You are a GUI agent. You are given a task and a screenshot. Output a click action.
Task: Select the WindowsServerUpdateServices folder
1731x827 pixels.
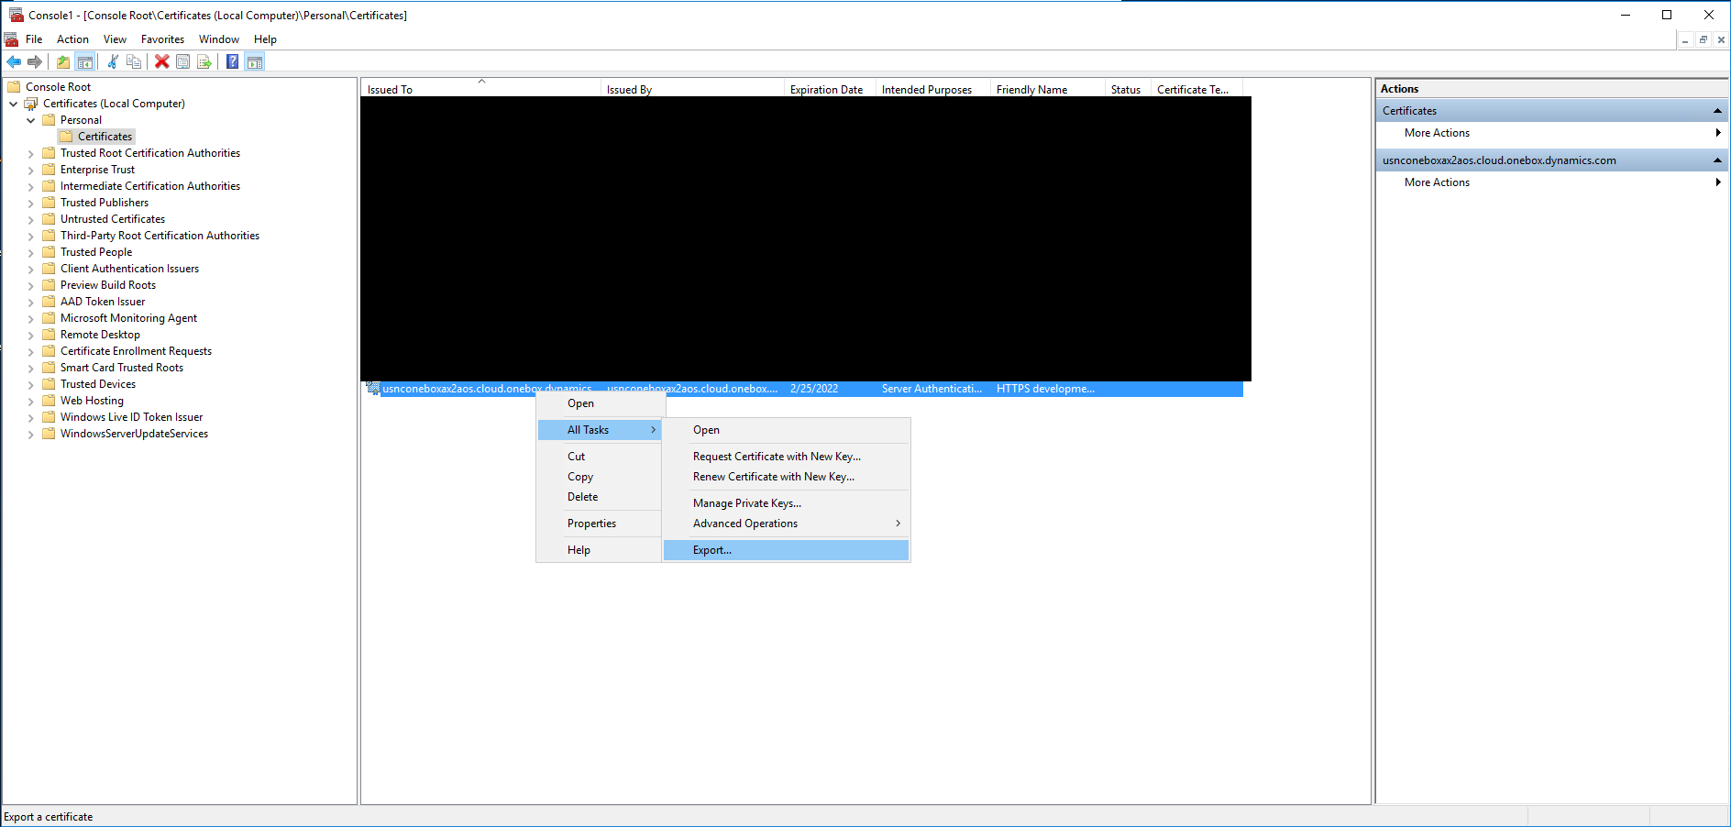point(134,434)
